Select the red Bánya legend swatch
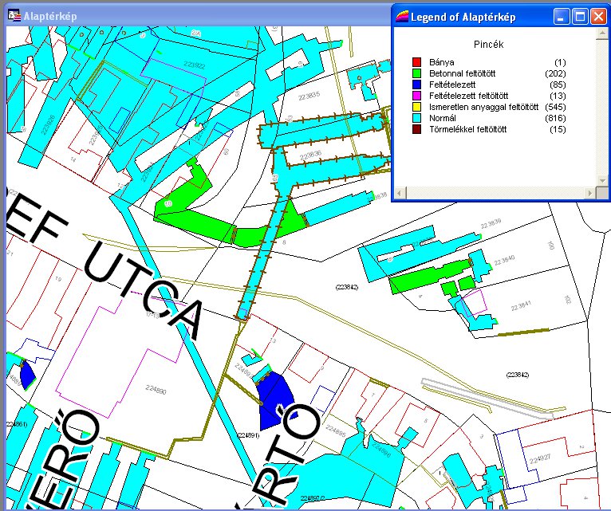 (416, 61)
